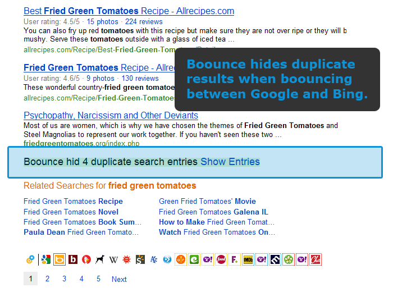Go to results page 2
The image size is (393, 292).
[x=47, y=279]
